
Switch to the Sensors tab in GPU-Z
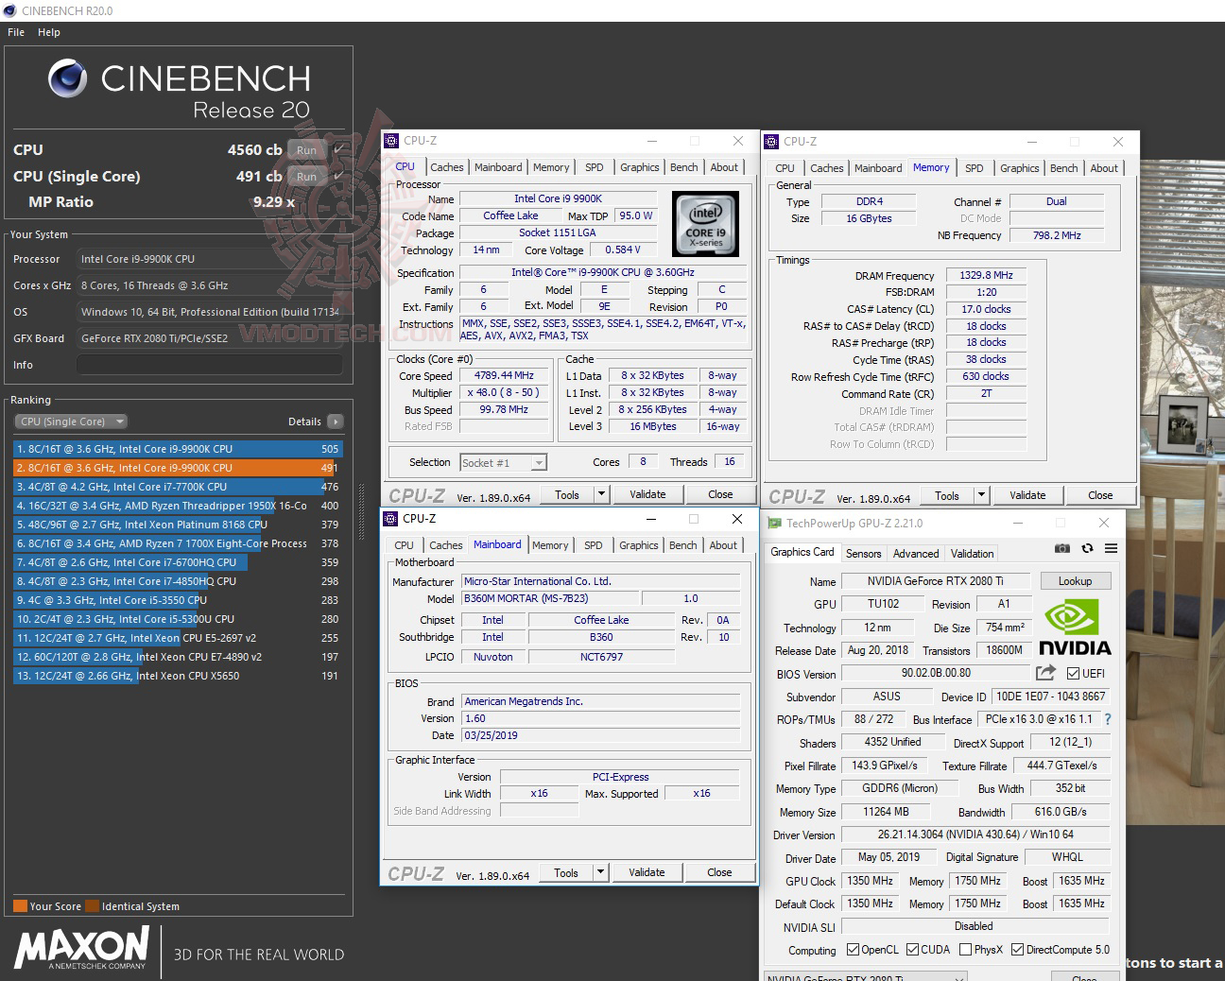tap(863, 554)
